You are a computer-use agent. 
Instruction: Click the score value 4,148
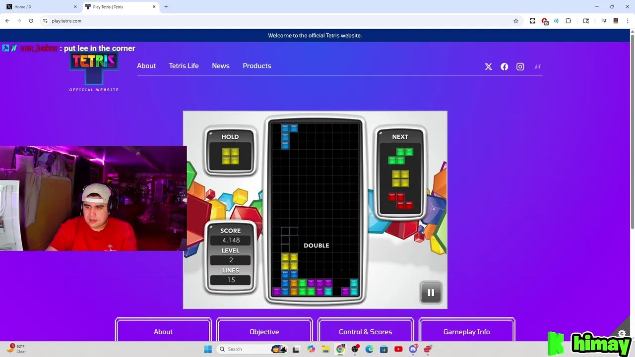(x=231, y=240)
